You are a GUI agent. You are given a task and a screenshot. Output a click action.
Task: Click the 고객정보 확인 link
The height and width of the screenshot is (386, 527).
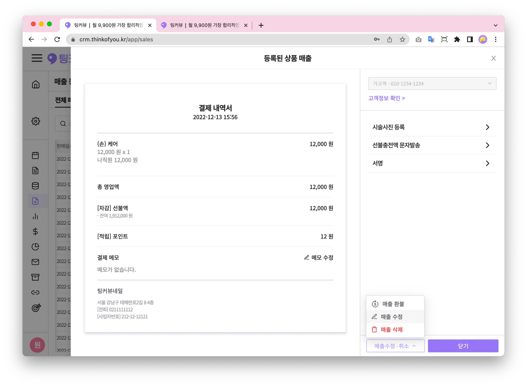point(386,98)
